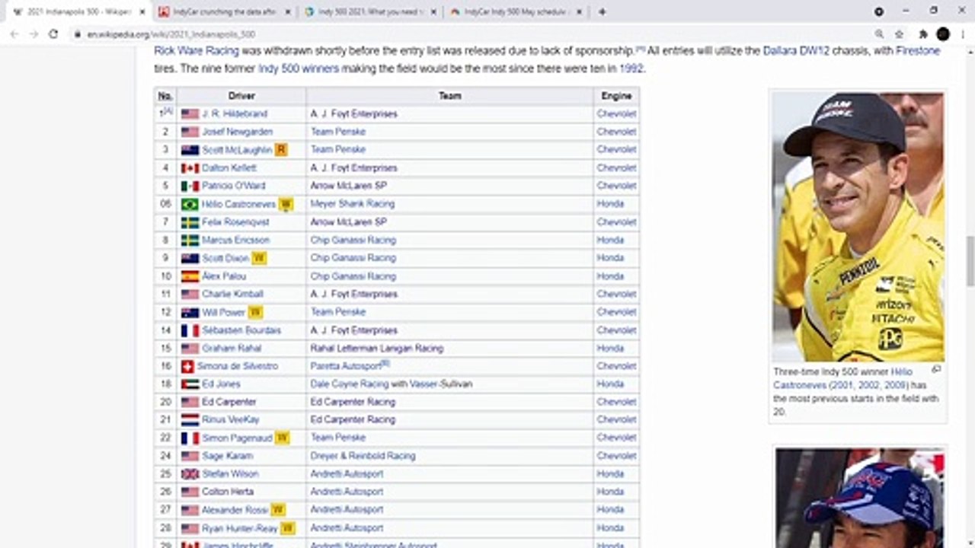
Task: Click the page vertical scrollbar thumb
Action: pyautogui.click(x=970, y=261)
